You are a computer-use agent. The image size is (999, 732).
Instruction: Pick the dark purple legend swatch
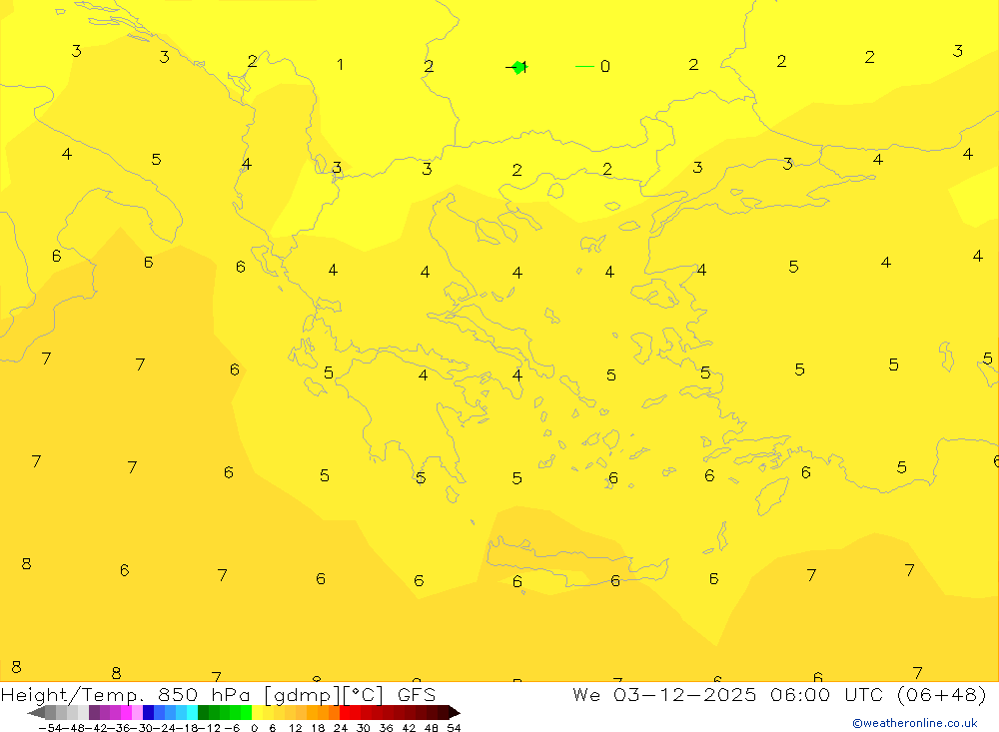click(94, 712)
